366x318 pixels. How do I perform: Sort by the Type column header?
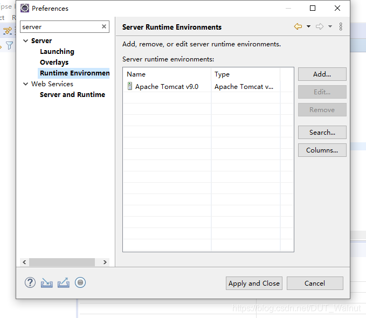246,74
